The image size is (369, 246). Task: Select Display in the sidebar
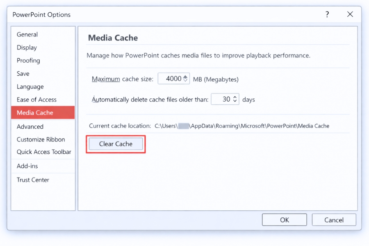(27, 48)
